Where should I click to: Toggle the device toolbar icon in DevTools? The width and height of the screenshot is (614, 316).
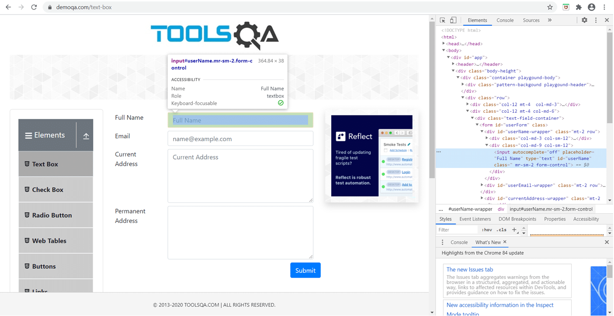[453, 20]
